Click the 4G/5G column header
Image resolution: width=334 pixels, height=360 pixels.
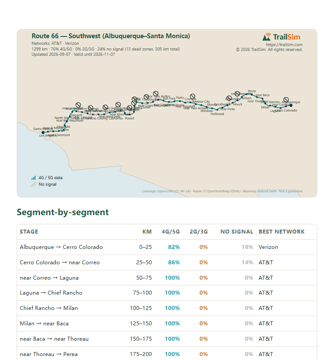coord(171,232)
